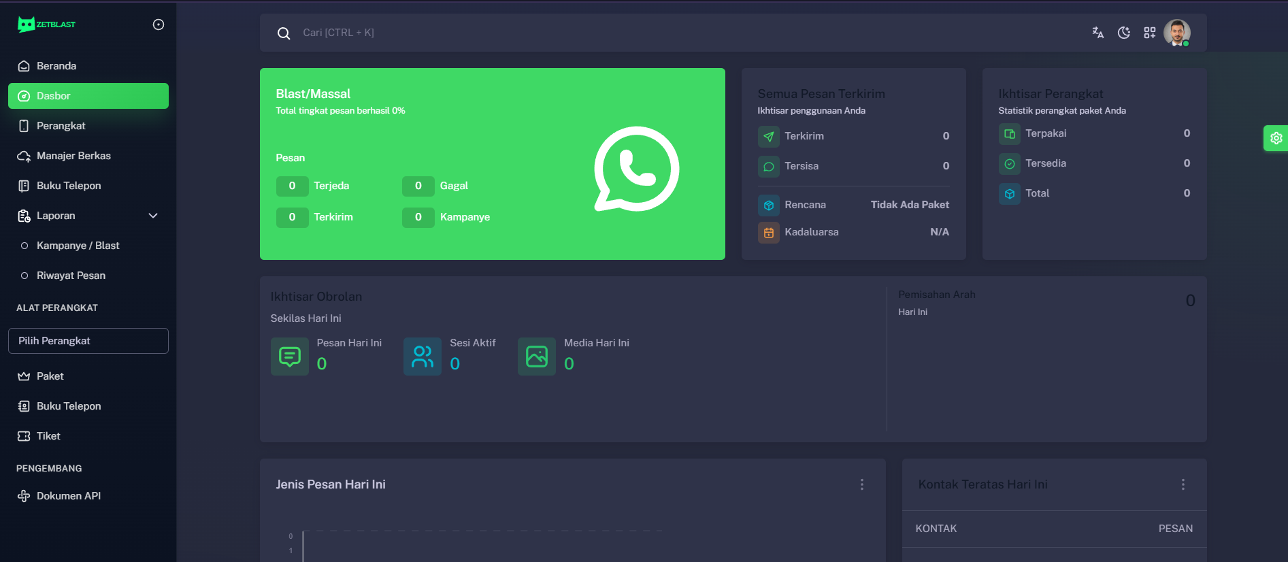The width and height of the screenshot is (1288, 562).
Task: Open Pilih Perangkat dropdown
Action: (x=88, y=341)
